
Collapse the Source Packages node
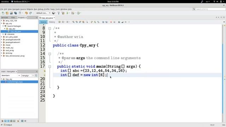pyautogui.click(x=3, y=26)
